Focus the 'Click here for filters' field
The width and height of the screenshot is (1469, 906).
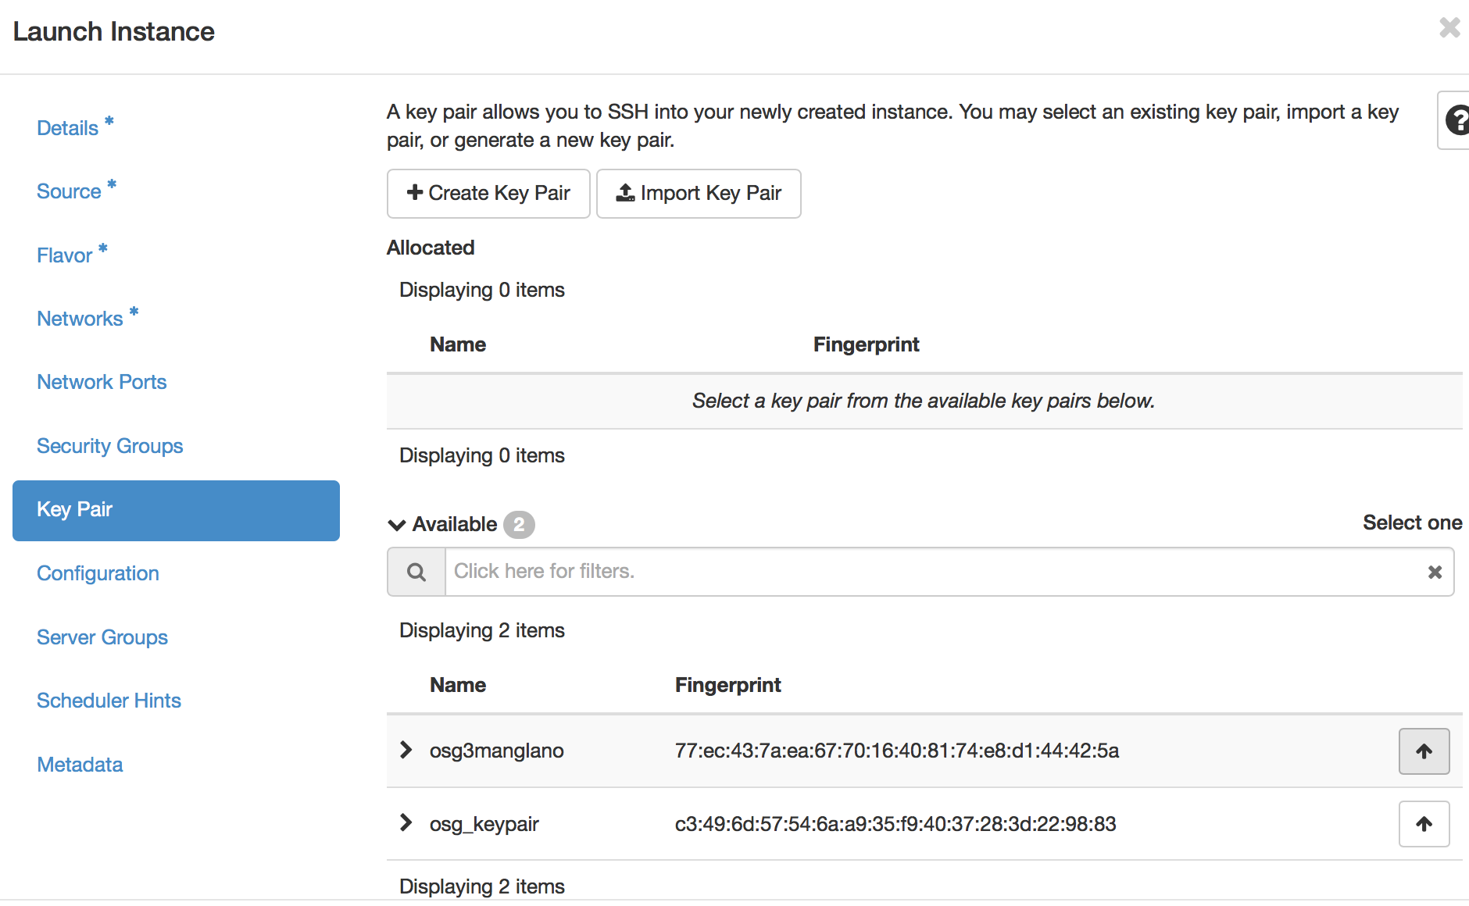click(x=930, y=572)
